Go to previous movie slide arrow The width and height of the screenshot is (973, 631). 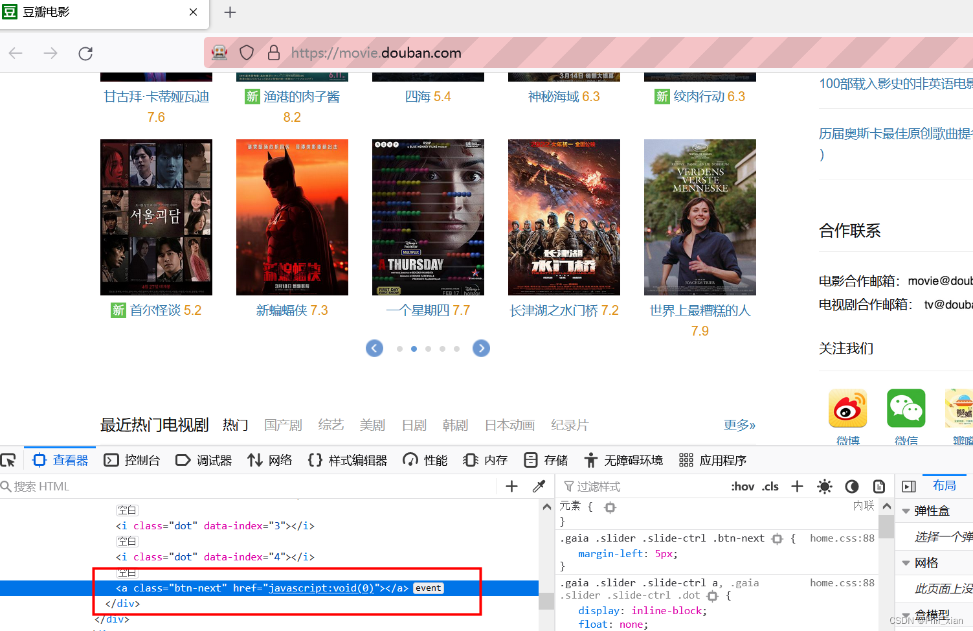pos(374,349)
